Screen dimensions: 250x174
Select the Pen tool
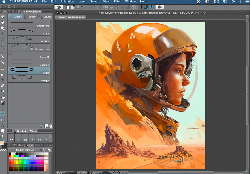pos(3,57)
